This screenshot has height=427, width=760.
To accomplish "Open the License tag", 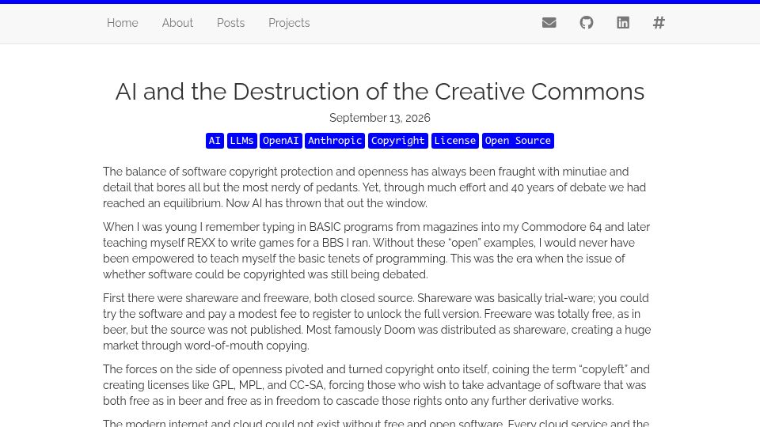I will 455,141.
